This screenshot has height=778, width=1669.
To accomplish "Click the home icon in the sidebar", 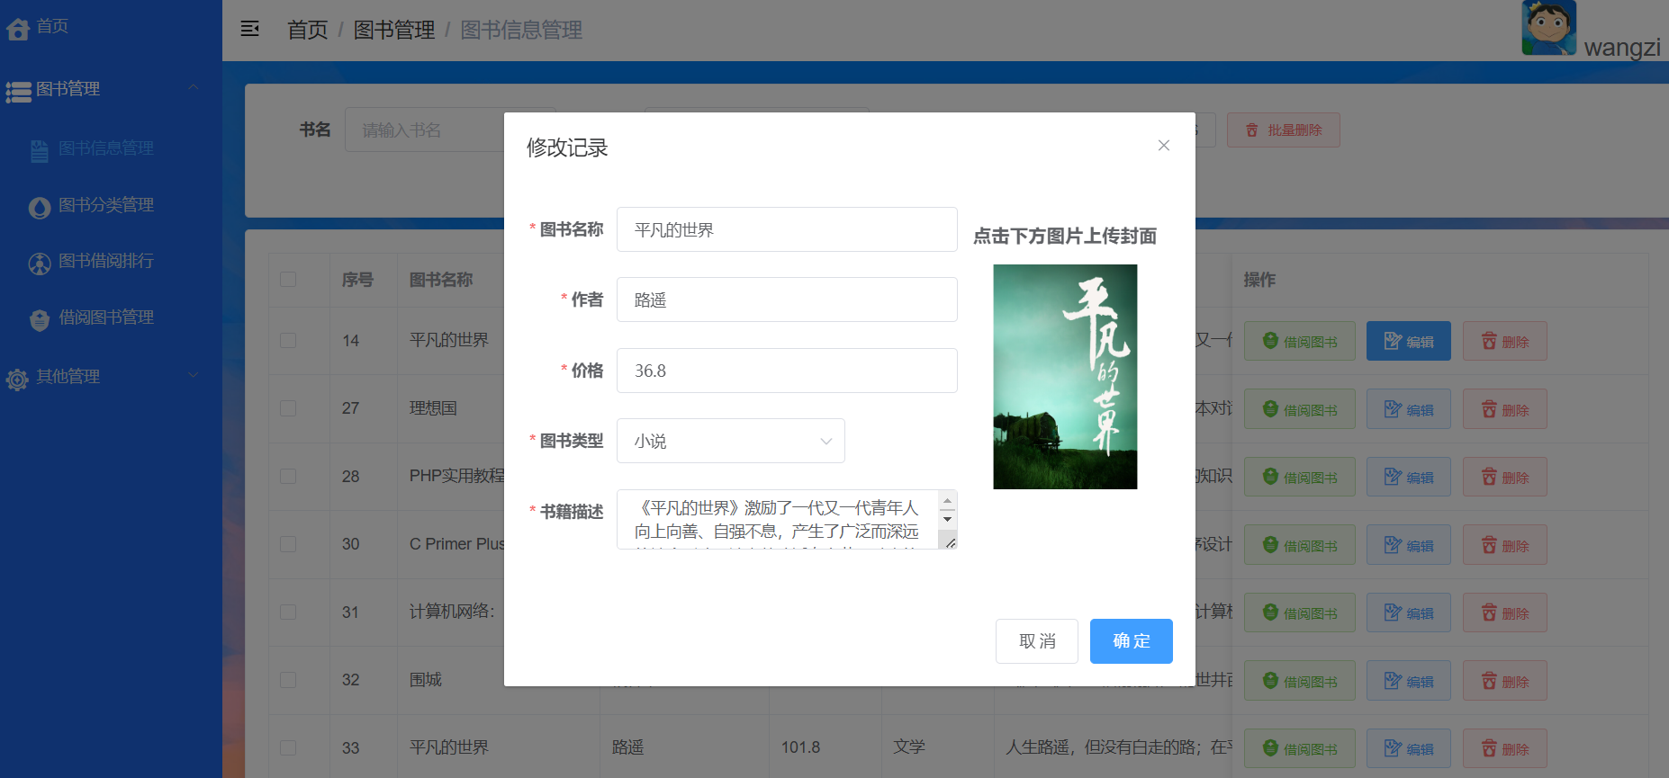I will 18,30.
